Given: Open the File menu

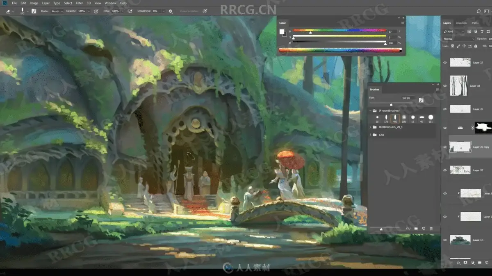Looking at the screenshot, I should [14, 3].
